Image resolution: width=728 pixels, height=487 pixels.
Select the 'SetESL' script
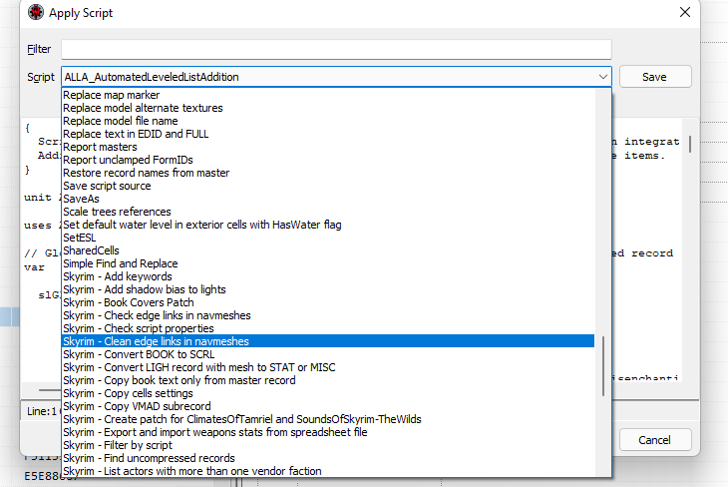click(328, 238)
